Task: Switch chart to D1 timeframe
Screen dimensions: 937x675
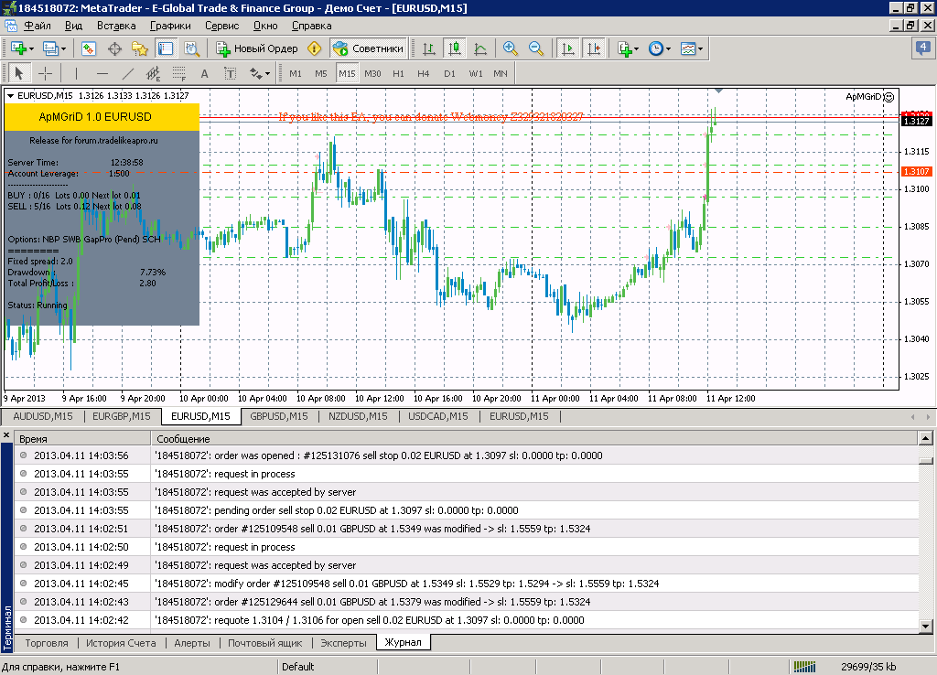Action: pyautogui.click(x=450, y=73)
